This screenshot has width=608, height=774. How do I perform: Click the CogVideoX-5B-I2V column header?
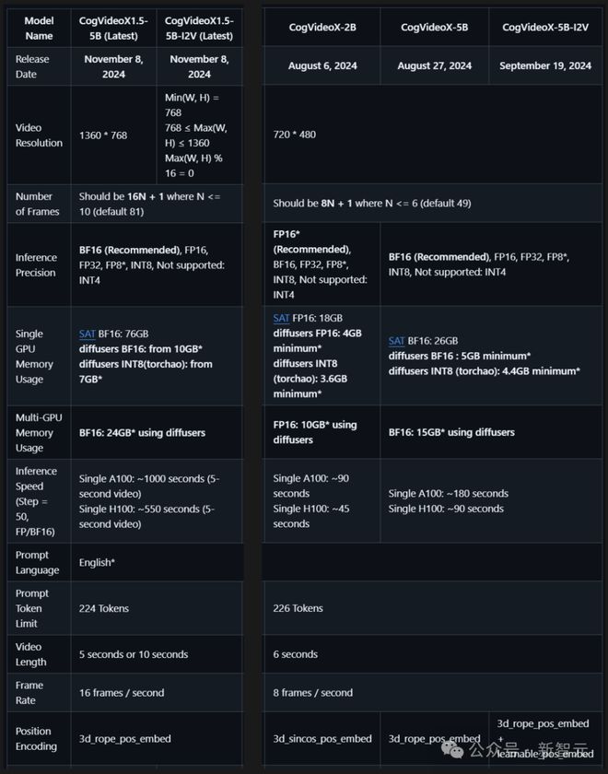[x=545, y=28]
